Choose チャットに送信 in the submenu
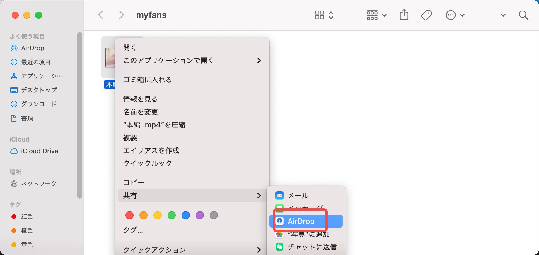This screenshot has width=539, height=255. (x=306, y=247)
